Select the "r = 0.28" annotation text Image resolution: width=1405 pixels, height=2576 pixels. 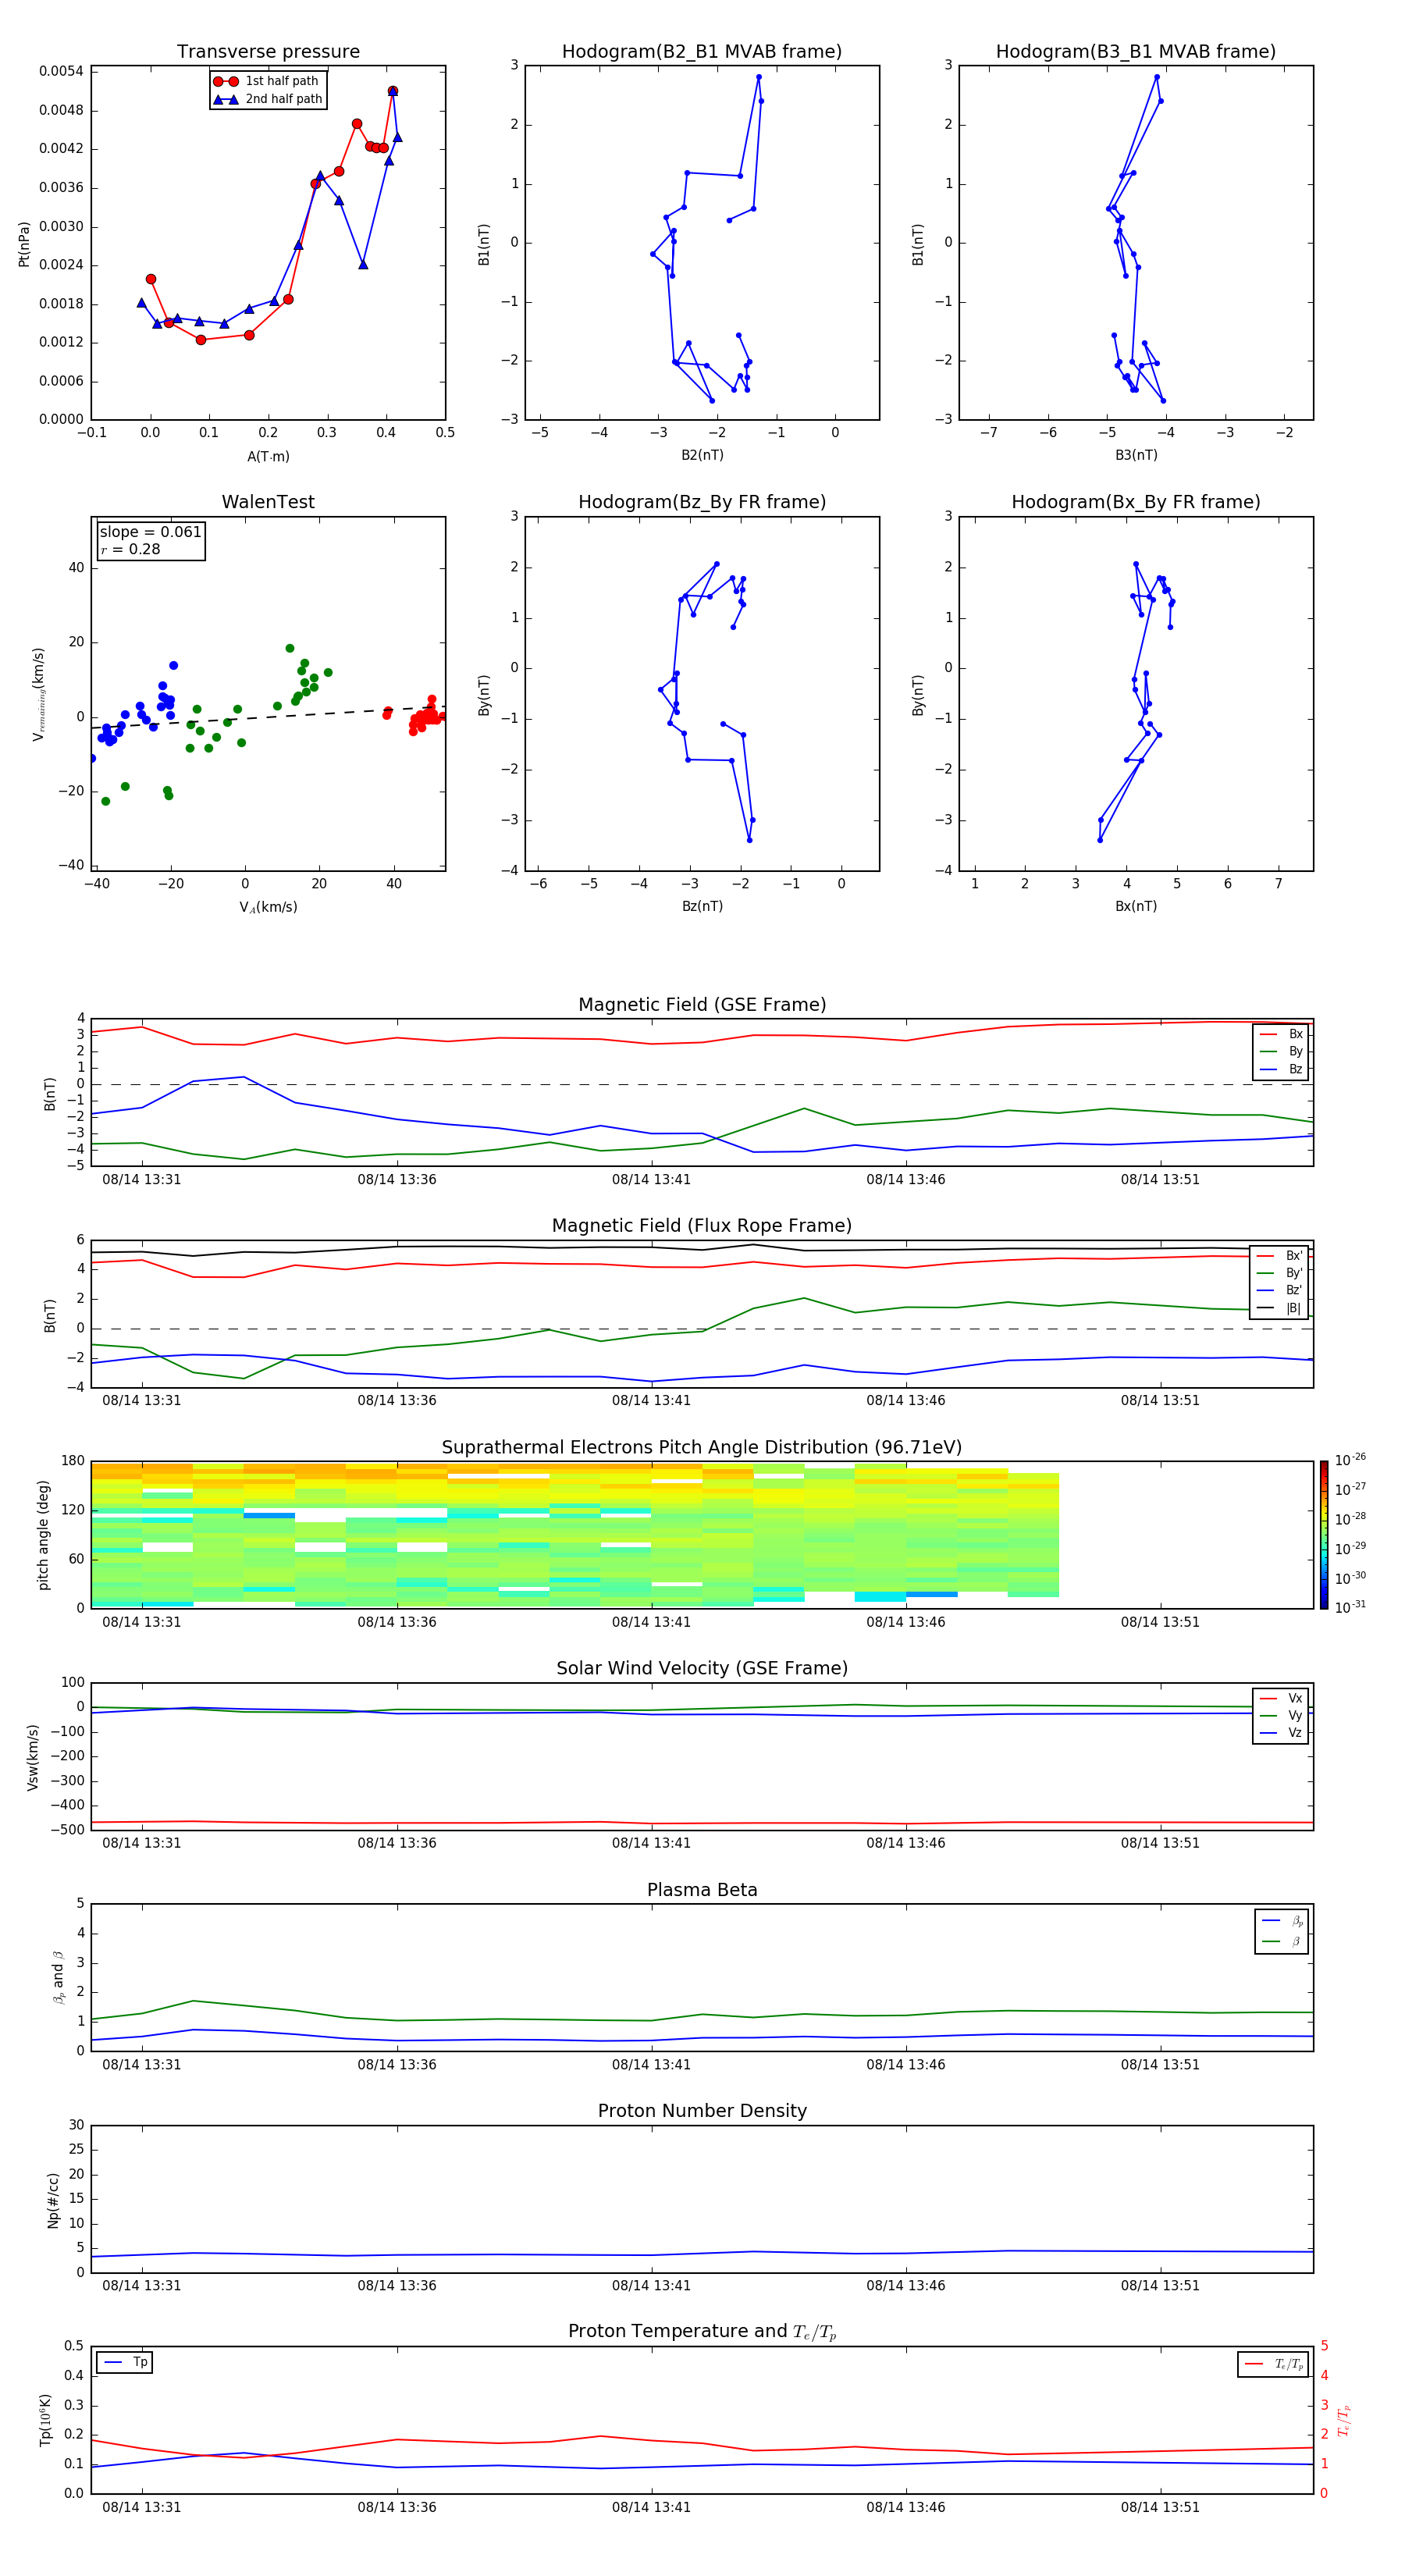click(130, 549)
